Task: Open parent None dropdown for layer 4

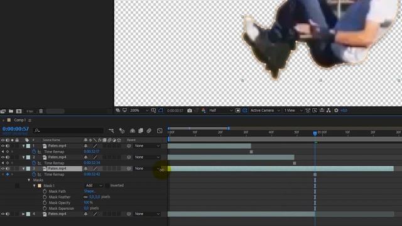Action: (147, 213)
